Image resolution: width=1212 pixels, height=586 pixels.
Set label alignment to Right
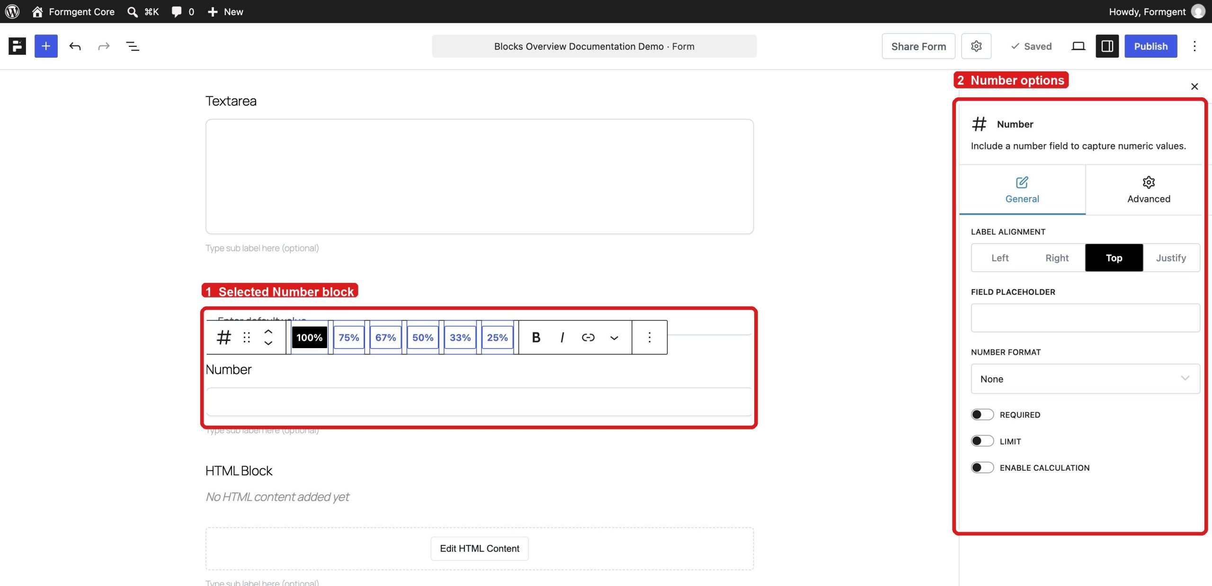pyautogui.click(x=1057, y=258)
